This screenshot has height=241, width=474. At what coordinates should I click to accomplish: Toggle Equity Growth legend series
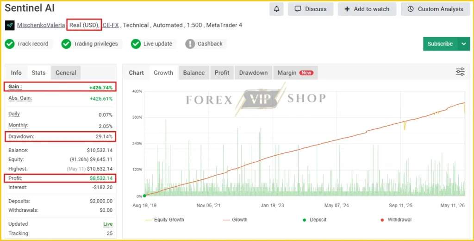[165, 220]
